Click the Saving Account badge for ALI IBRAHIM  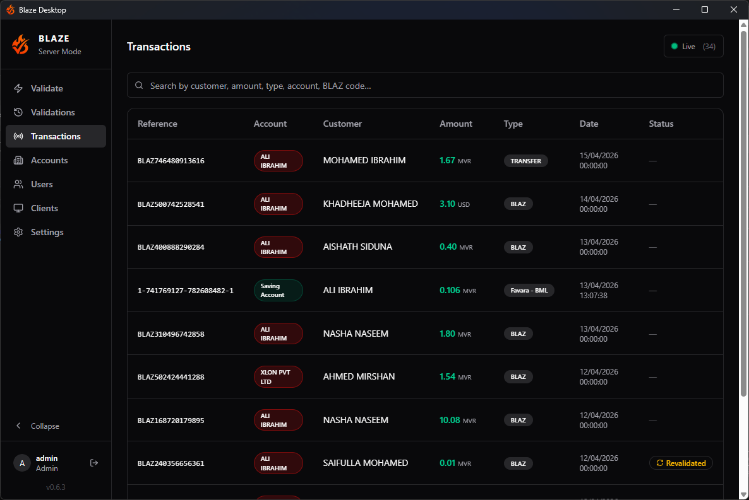278,290
